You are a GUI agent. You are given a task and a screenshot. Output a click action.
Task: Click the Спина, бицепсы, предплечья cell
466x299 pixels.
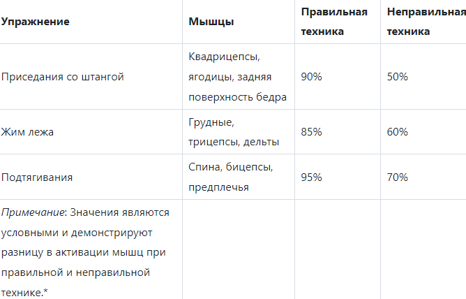[x=231, y=177]
